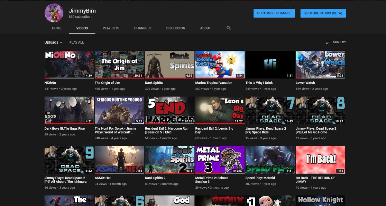
Task: Open the 5 END Hardcore thumbnail
Action: click(170, 110)
